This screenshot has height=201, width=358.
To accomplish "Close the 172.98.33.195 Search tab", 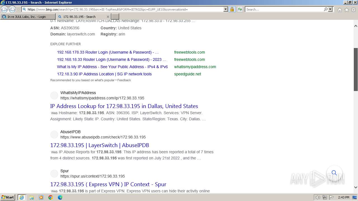I will (108, 17).
